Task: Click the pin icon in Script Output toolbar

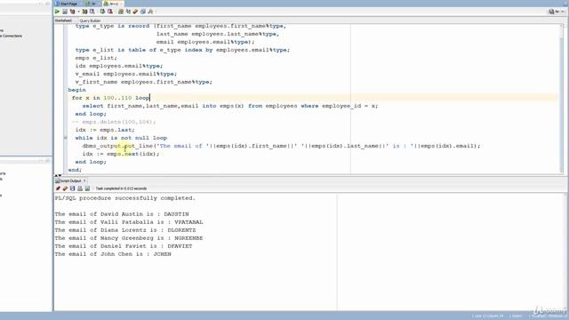Action: pos(58,188)
